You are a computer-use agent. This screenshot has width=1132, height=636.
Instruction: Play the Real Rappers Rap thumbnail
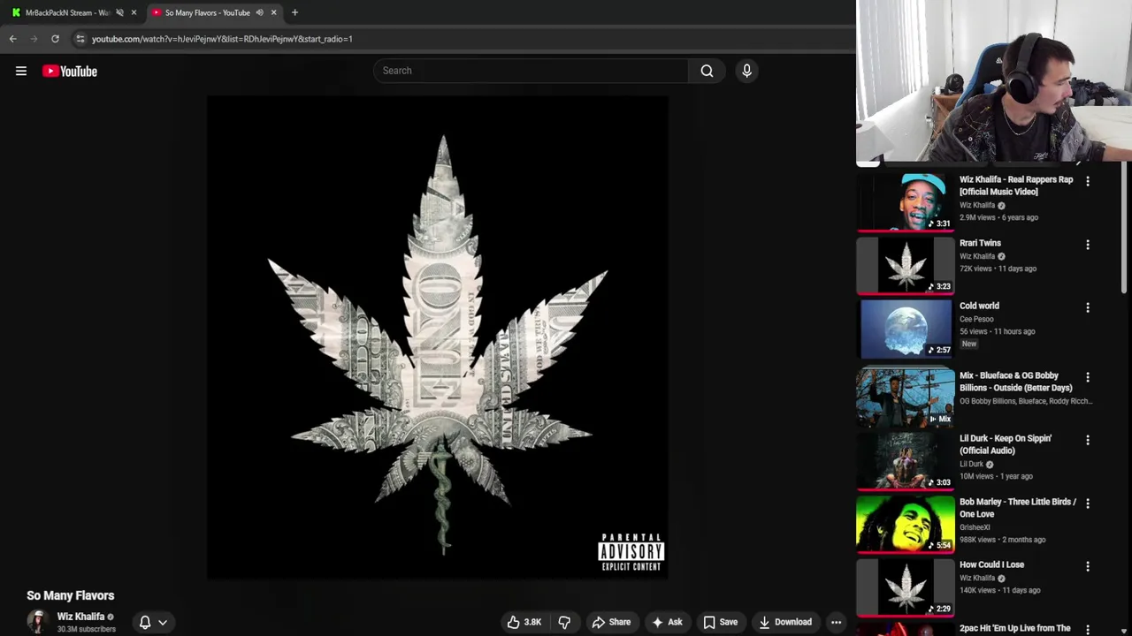coord(906,201)
